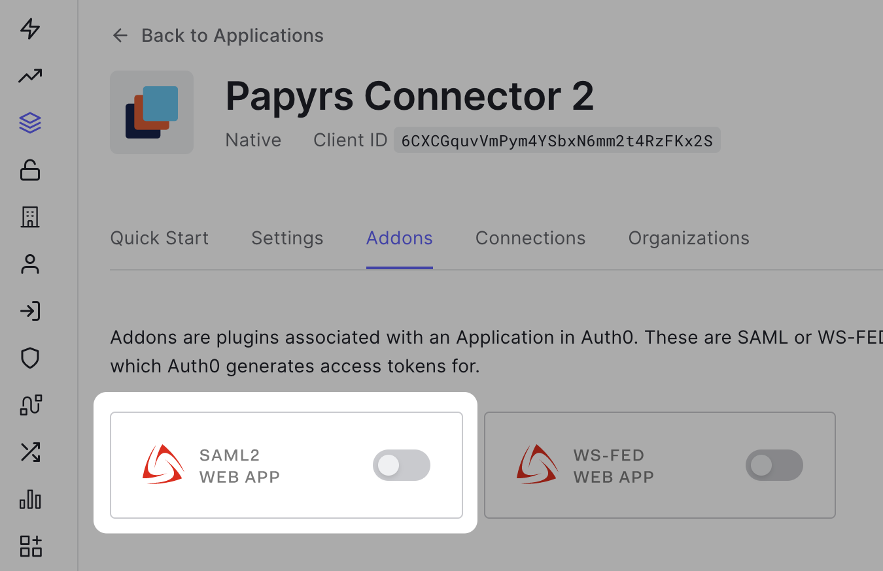Select the Applications stacked-layers icon
The height and width of the screenshot is (571, 883).
click(x=30, y=122)
